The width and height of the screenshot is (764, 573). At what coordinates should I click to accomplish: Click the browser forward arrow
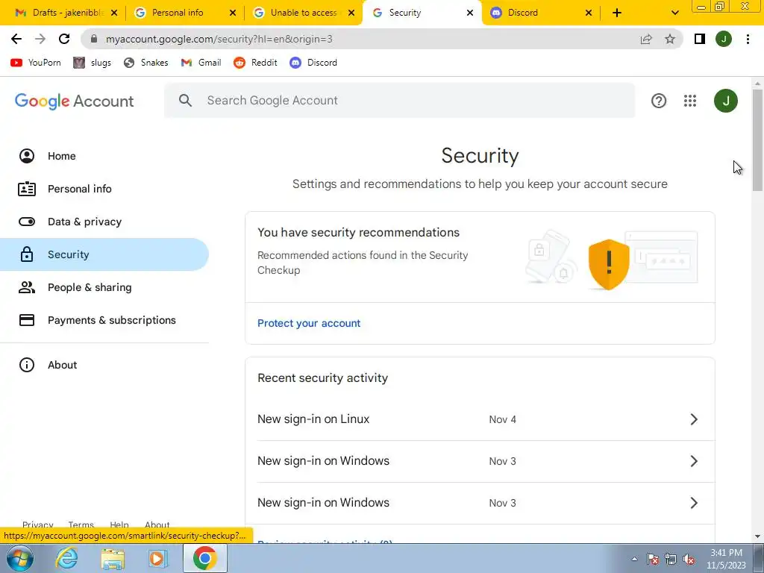(40, 39)
